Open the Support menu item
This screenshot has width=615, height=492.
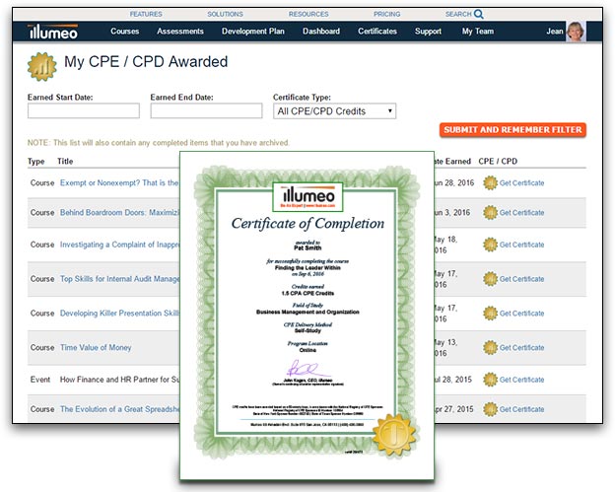click(x=428, y=32)
